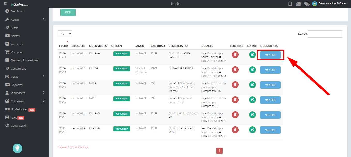Edit the DEP 14 entry
The width and height of the screenshot is (351, 157).
click(x=252, y=70)
